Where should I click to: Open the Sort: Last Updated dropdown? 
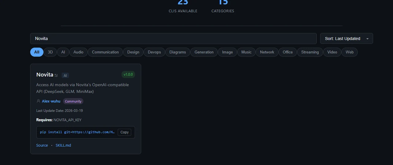tap(346, 38)
